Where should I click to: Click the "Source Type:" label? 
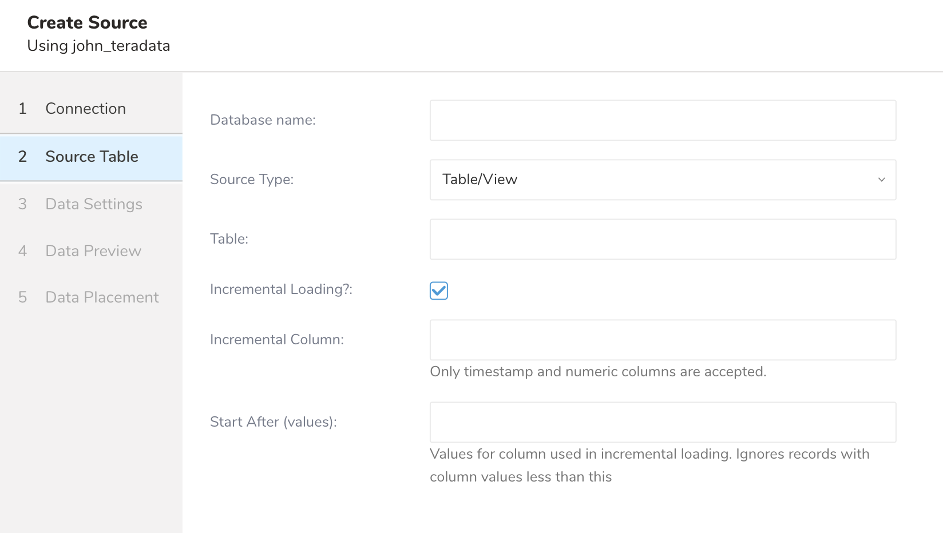(x=252, y=180)
